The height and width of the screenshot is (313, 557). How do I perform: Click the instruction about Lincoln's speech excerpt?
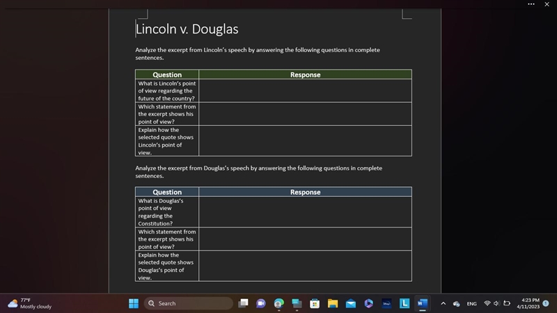point(258,54)
